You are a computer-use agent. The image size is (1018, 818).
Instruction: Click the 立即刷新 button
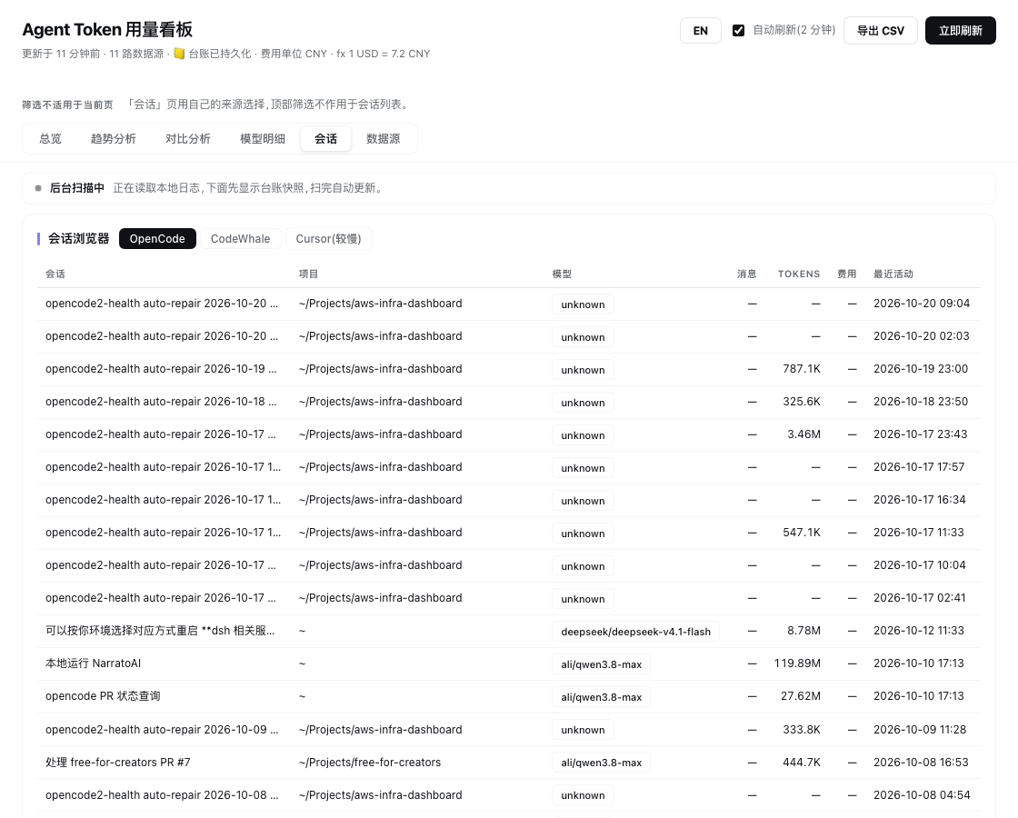pyautogui.click(x=960, y=31)
